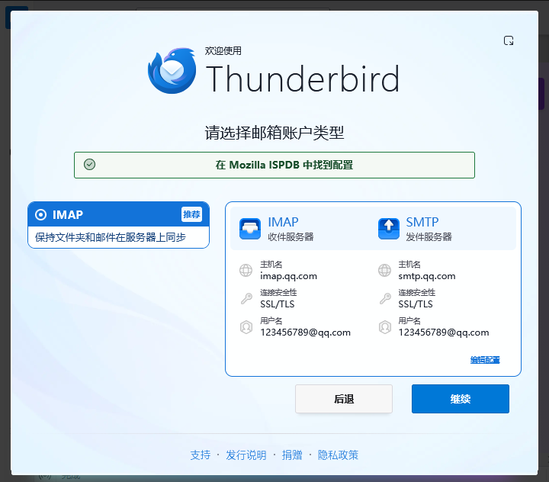Click the key icon under IMAP security
Image resolution: width=549 pixels, height=482 pixels.
point(246,298)
